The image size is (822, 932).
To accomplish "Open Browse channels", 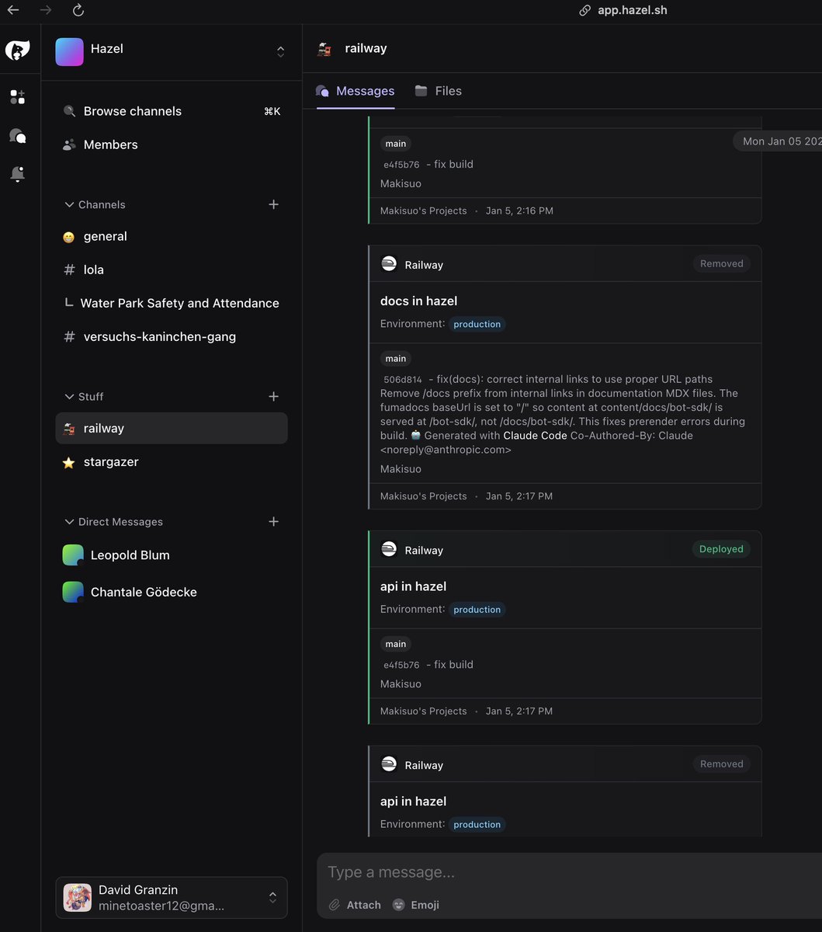I will tap(172, 111).
